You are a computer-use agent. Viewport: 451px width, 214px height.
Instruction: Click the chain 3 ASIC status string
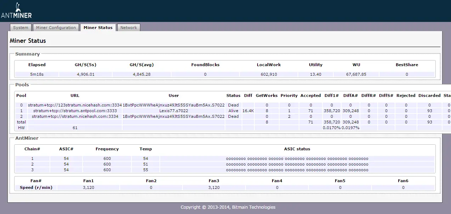[297, 170]
